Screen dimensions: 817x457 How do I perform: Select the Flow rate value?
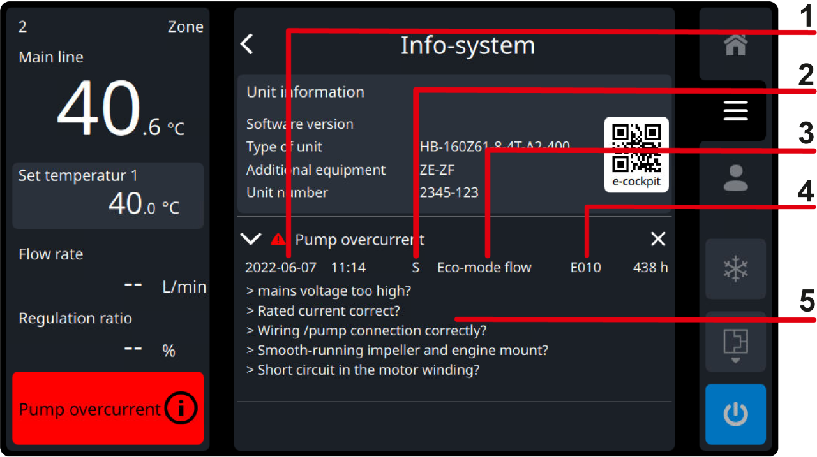click(134, 286)
